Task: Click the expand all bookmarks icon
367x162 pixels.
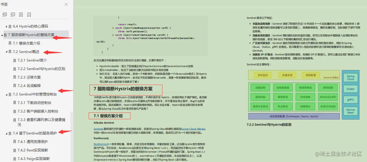Action: tap(4, 14)
